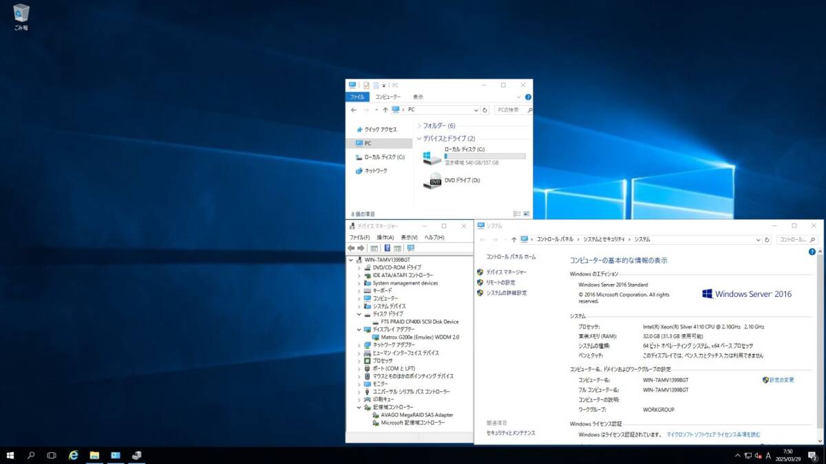Screen dimensions: 826x464
Task: Open リモートの設定 link
Action: tap(500, 283)
